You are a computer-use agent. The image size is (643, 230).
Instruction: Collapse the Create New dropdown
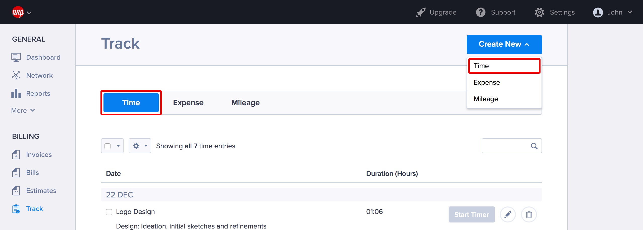coord(504,44)
